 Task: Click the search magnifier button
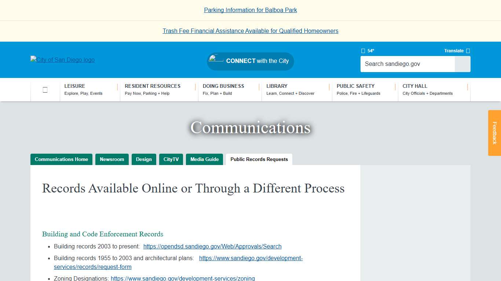pyautogui.click(x=462, y=64)
